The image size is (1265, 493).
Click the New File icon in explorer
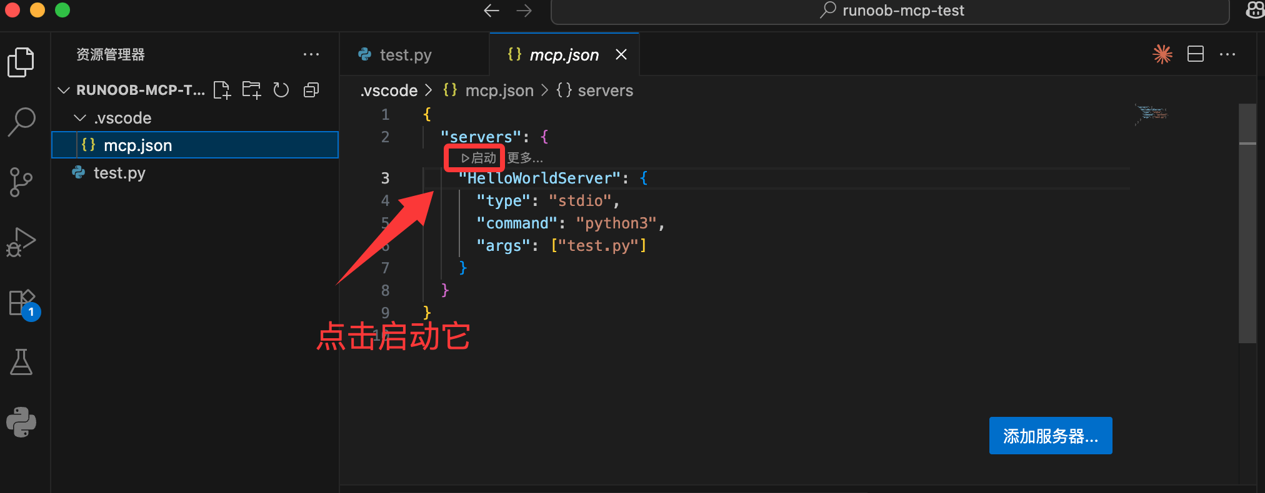coord(222,90)
